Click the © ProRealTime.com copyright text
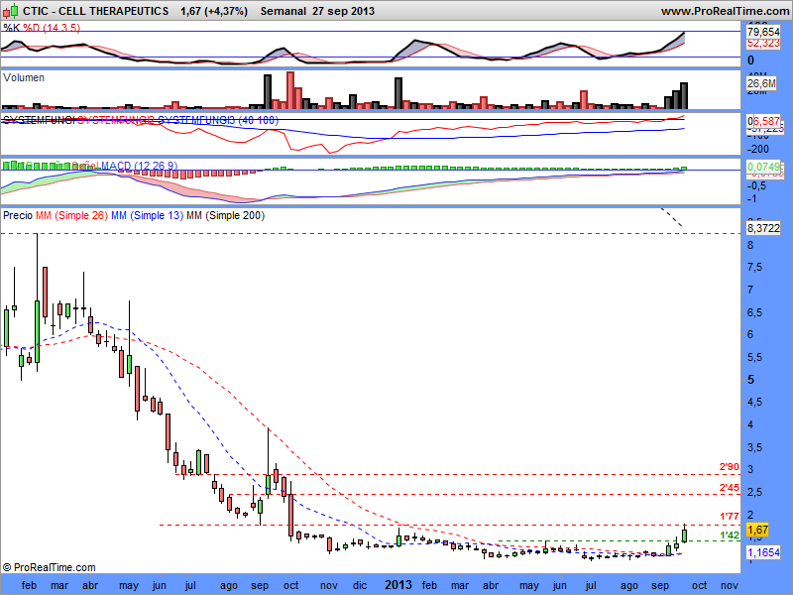Viewport: 793px width, 595px height. coord(49,567)
